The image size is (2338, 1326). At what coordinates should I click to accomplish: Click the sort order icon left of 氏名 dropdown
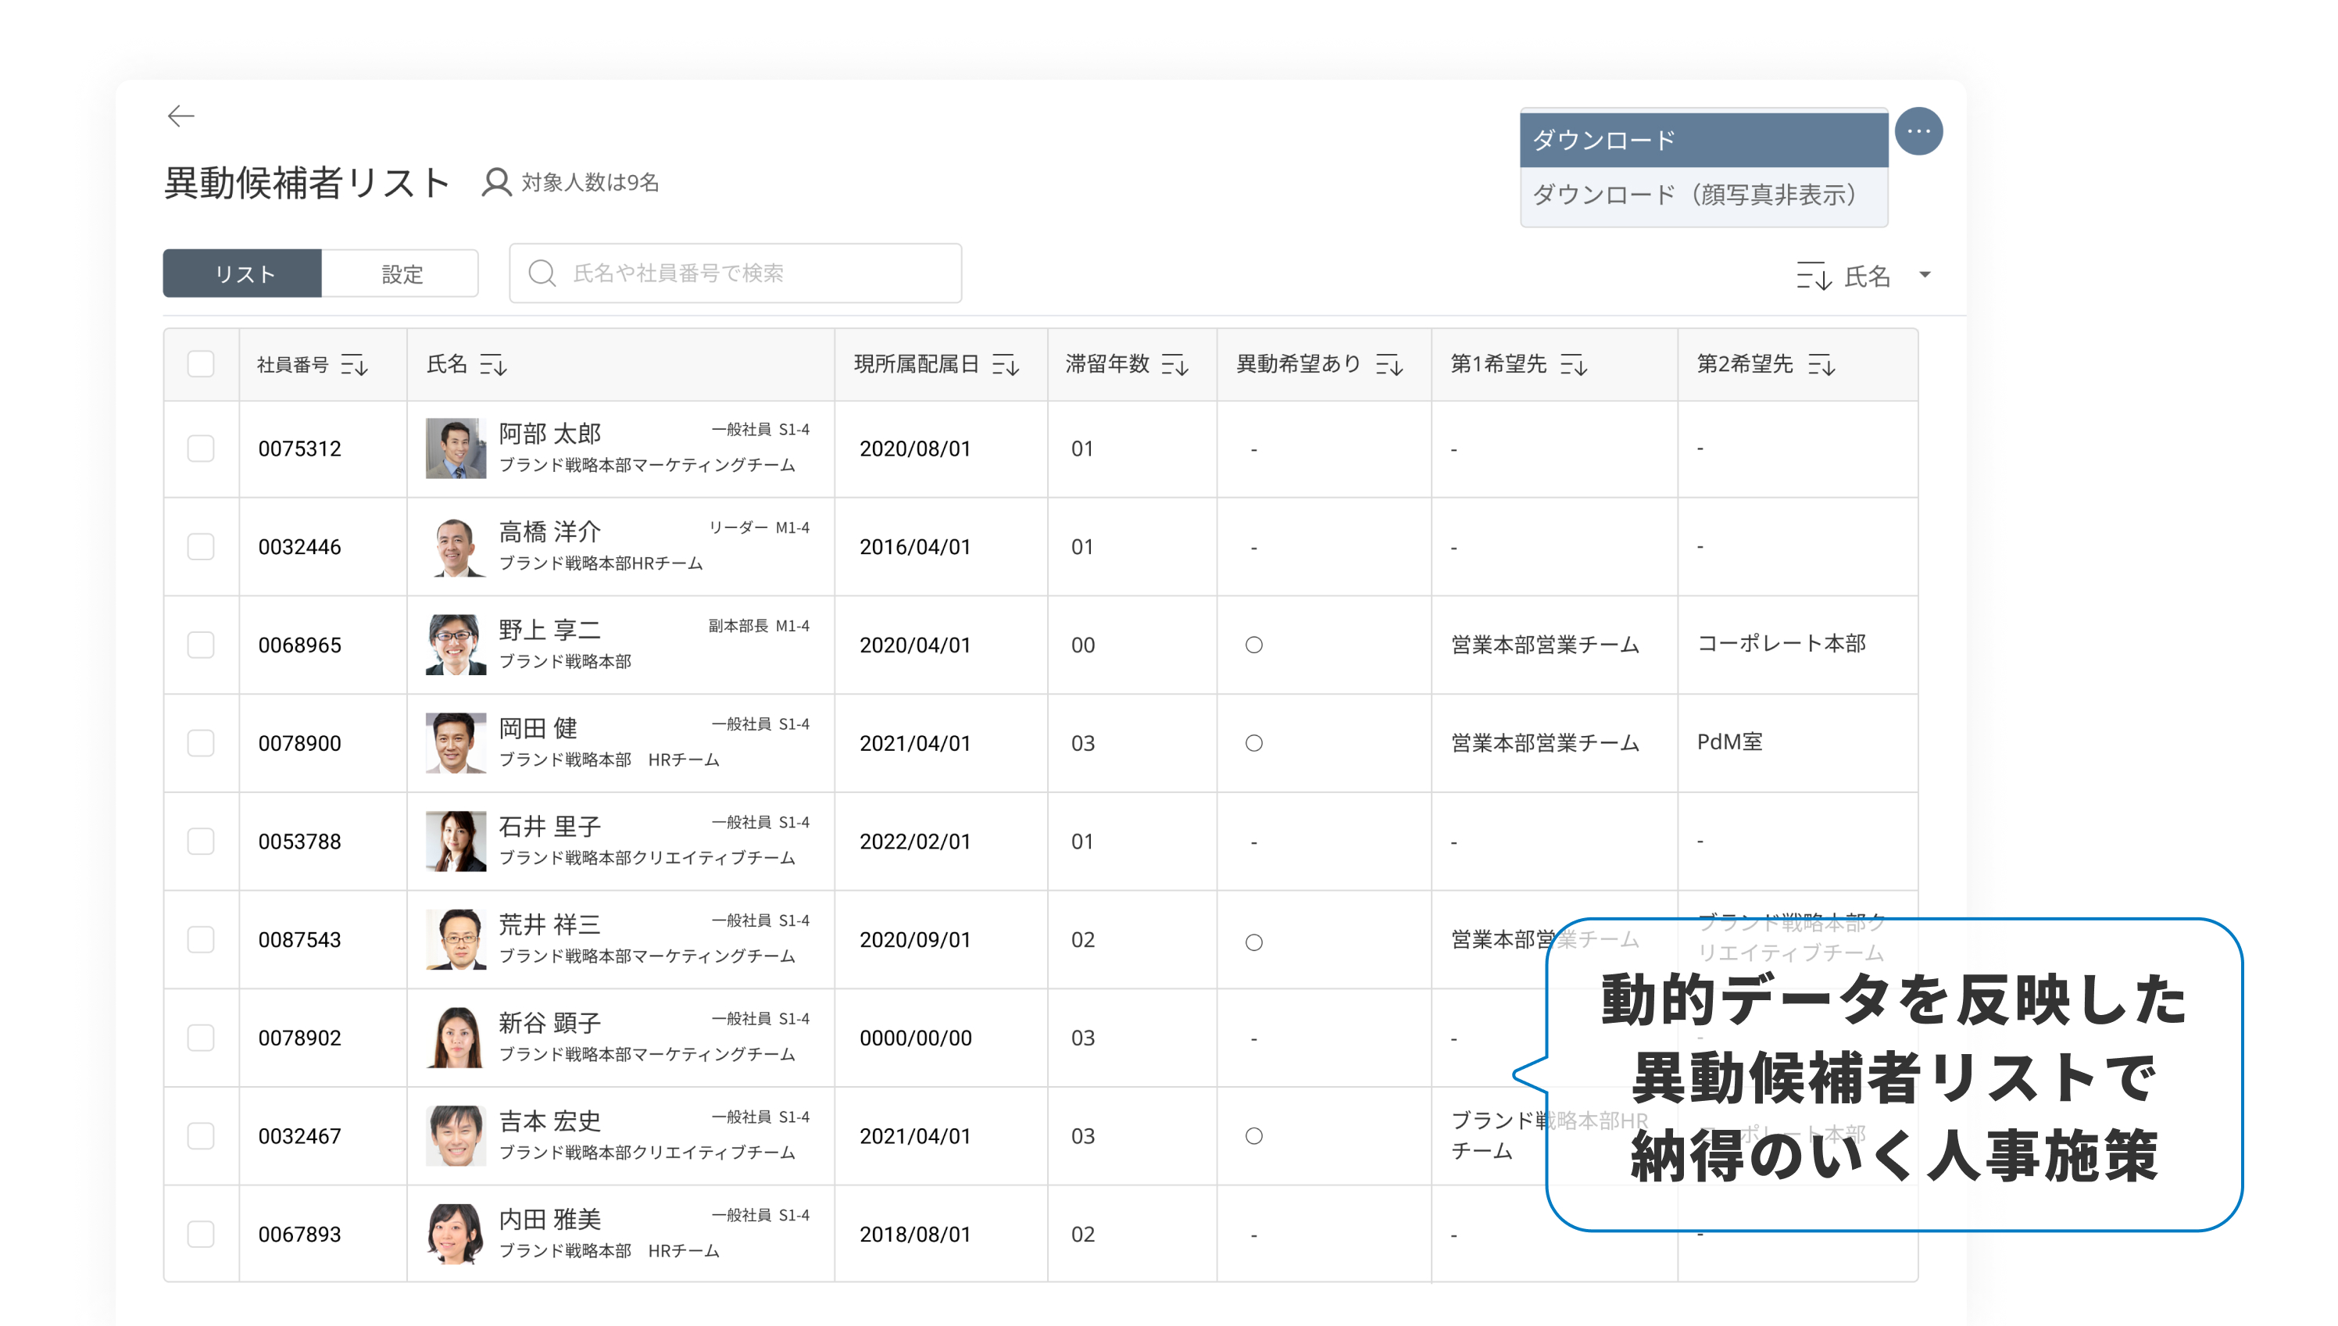1814,275
